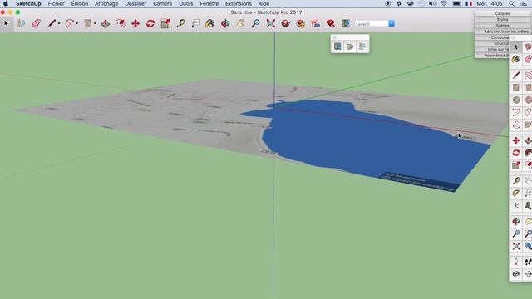The width and height of the screenshot is (532, 299).
Task: Choose Arc tool in right tool palette
Action: point(516,112)
